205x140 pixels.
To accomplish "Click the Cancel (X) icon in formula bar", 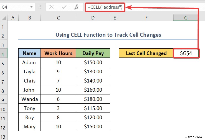I will click(51, 7).
